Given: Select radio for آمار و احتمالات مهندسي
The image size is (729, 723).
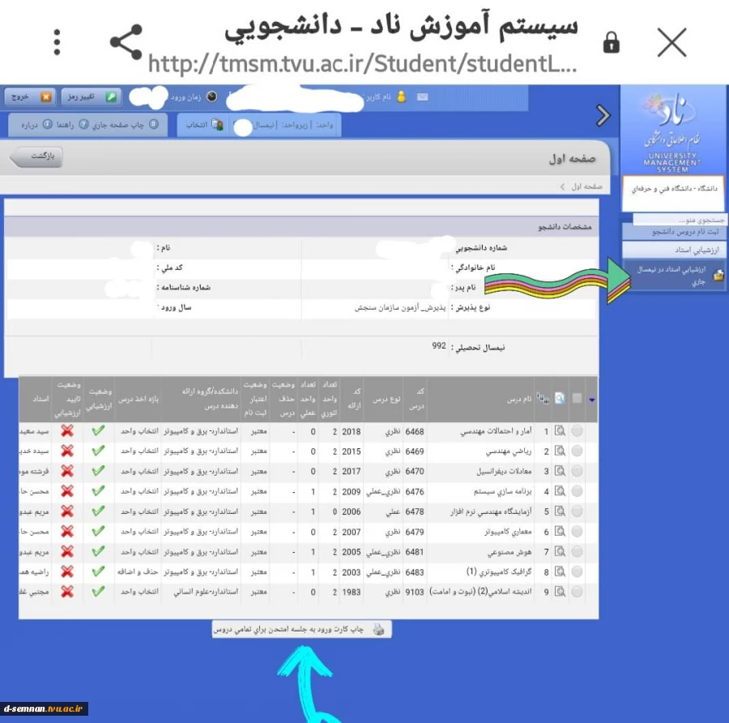Looking at the screenshot, I should [x=577, y=431].
